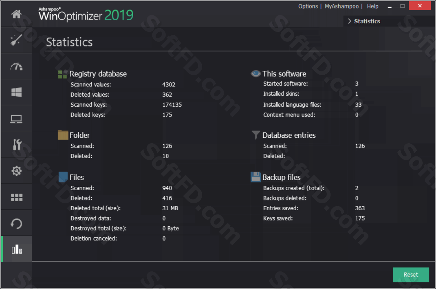Maximize the WinOptimizer window
Screen dimensions: 436x289
(402, 6)
